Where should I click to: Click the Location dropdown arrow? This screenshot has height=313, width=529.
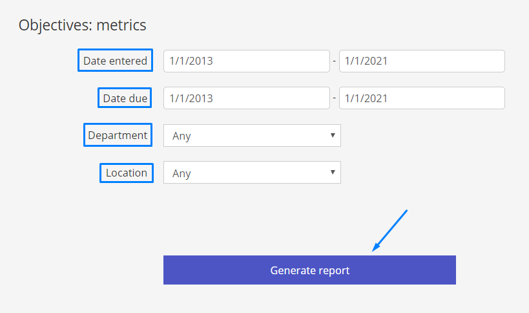tap(333, 172)
